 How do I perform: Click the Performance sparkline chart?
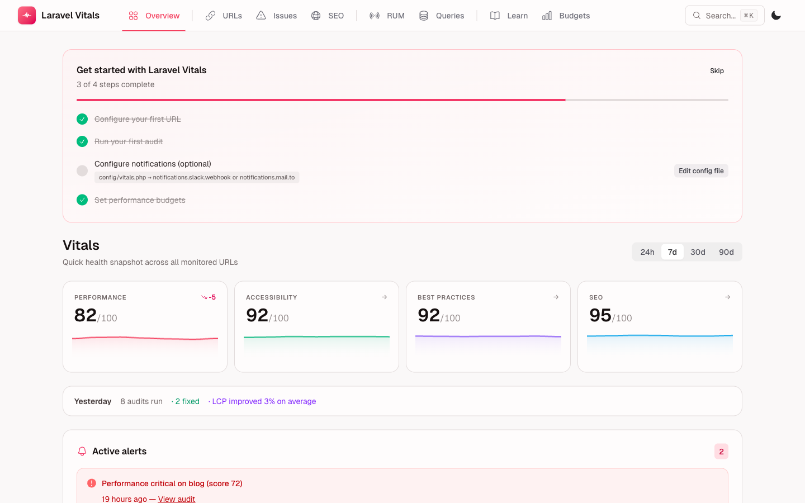click(145, 345)
